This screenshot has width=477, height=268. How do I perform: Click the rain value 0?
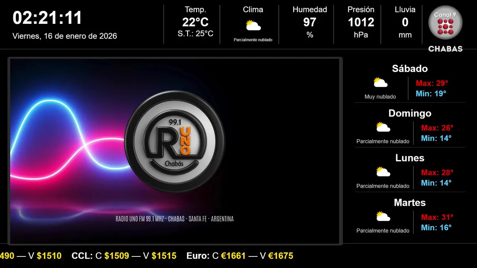(405, 22)
